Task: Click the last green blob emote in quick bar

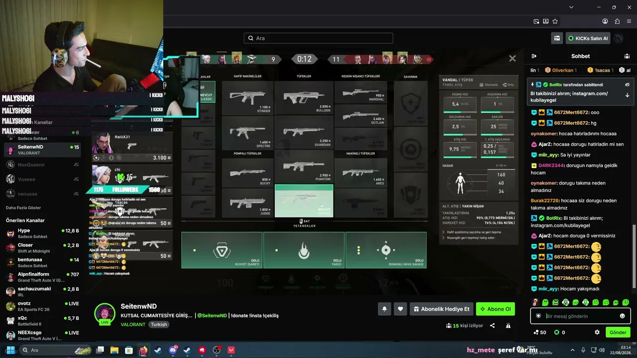Action: (x=626, y=302)
